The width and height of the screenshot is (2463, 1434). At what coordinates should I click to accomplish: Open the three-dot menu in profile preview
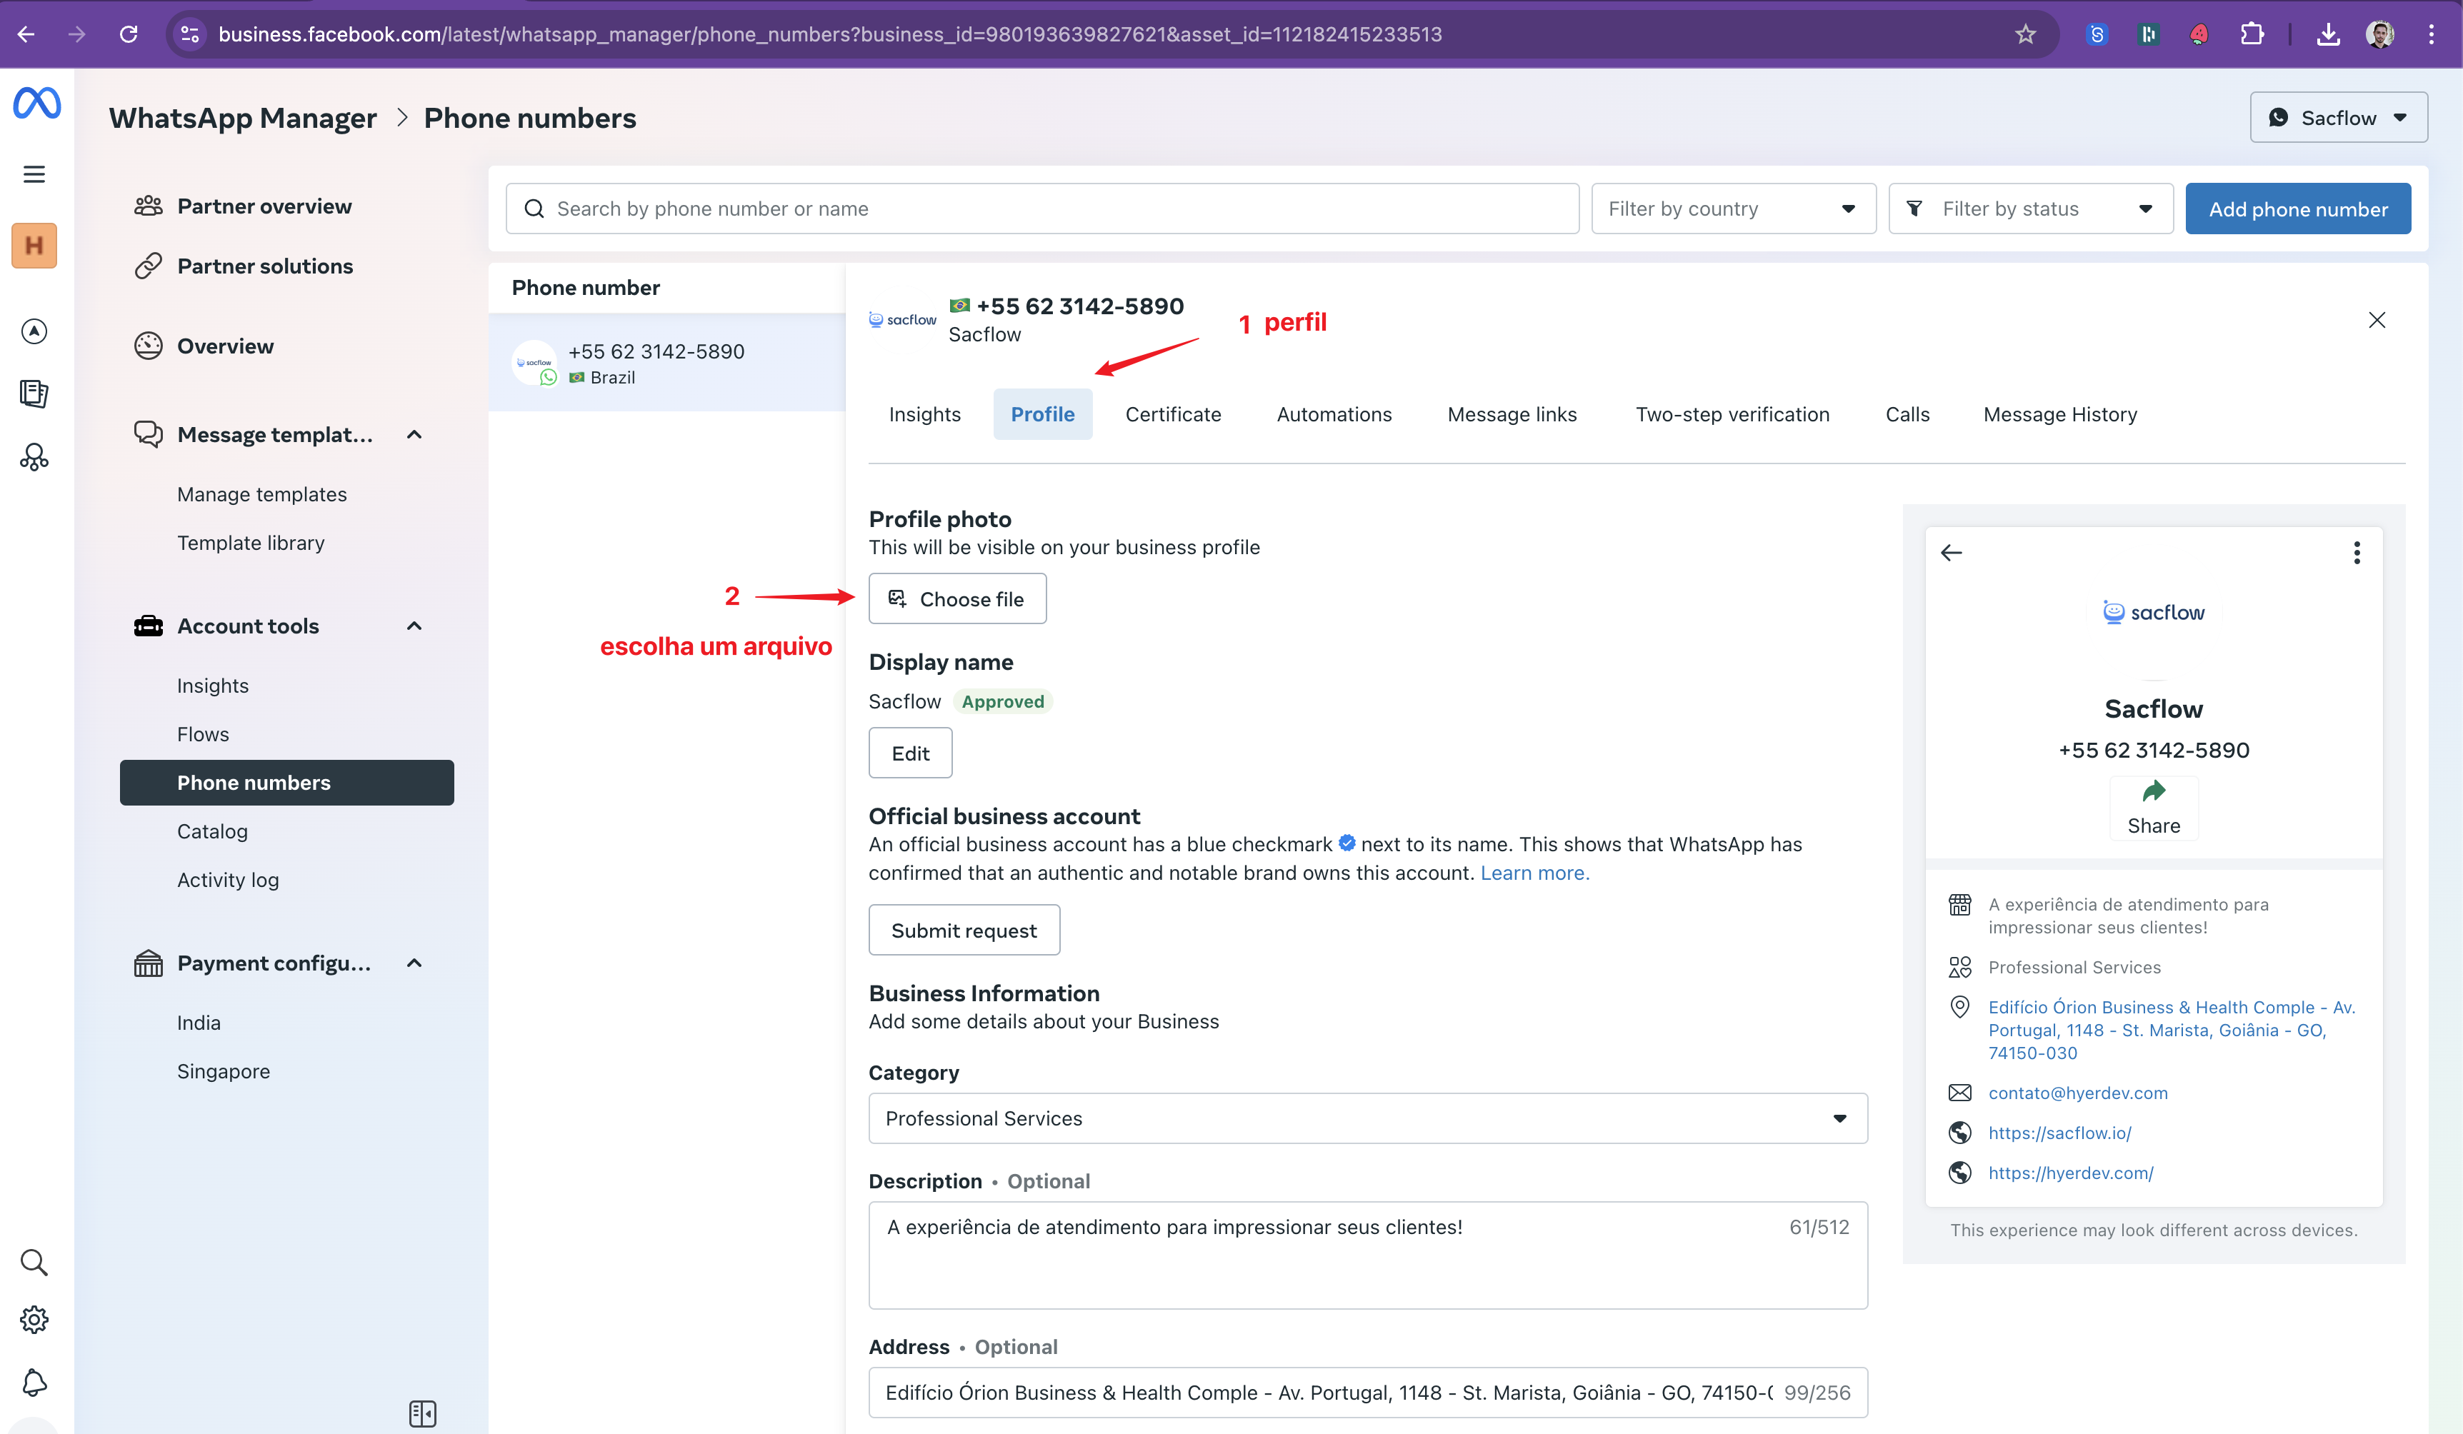(x=2357, y=553)
